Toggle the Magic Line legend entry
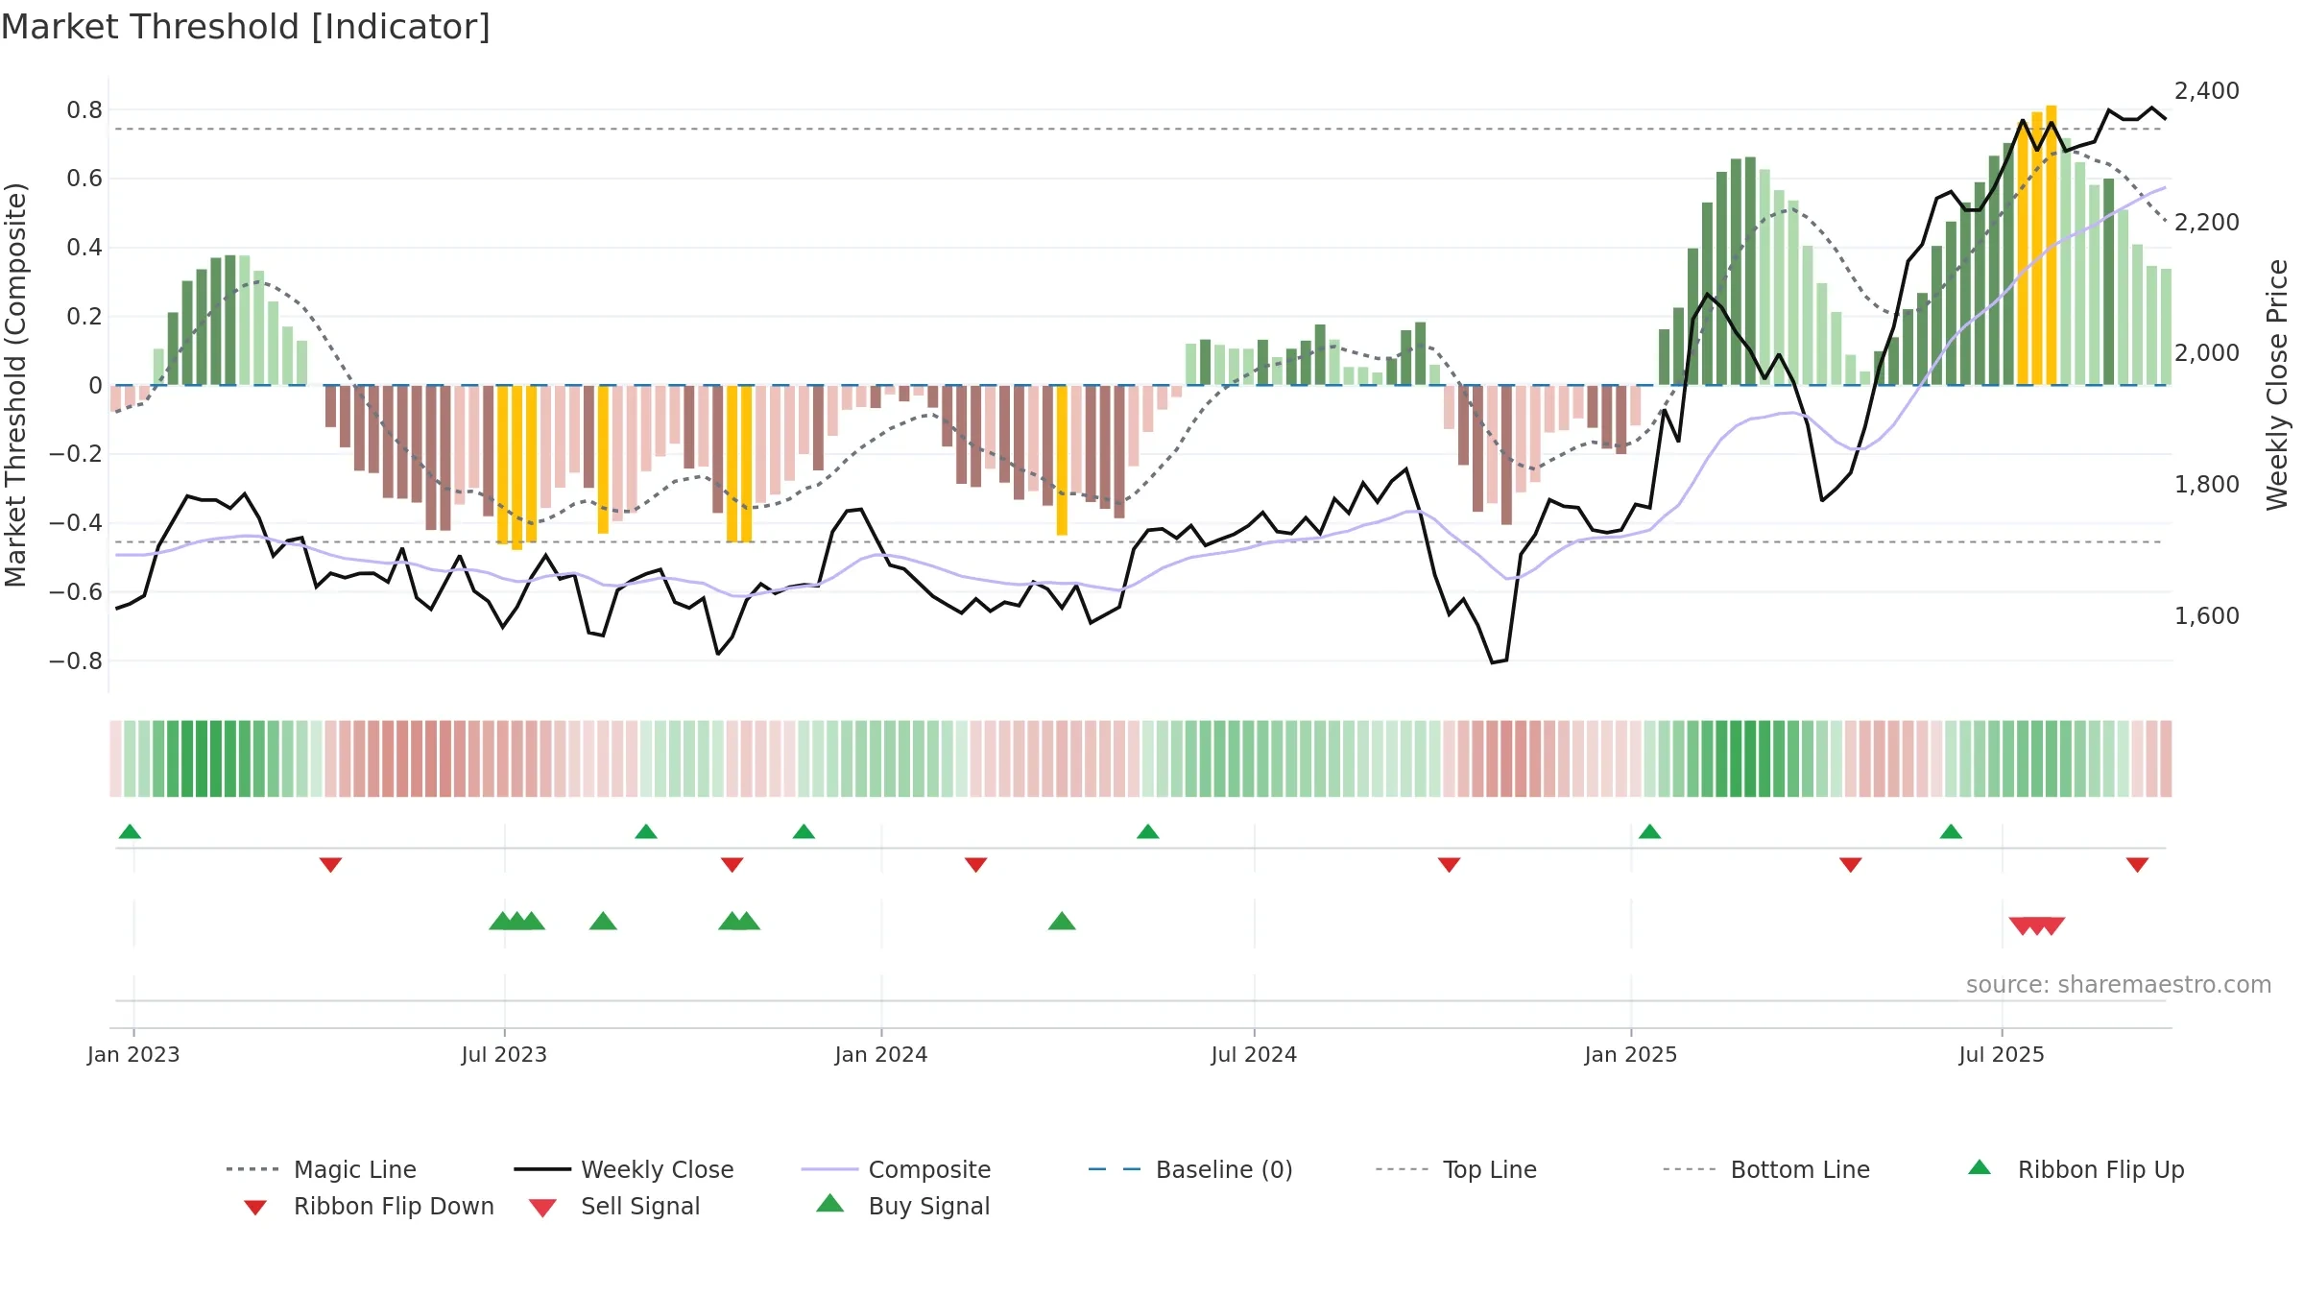Viewport: 2304px width, 1296px height. 321,1169
